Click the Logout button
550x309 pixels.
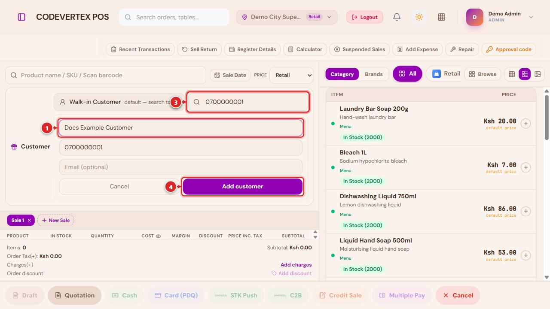[x=365, y=17]
